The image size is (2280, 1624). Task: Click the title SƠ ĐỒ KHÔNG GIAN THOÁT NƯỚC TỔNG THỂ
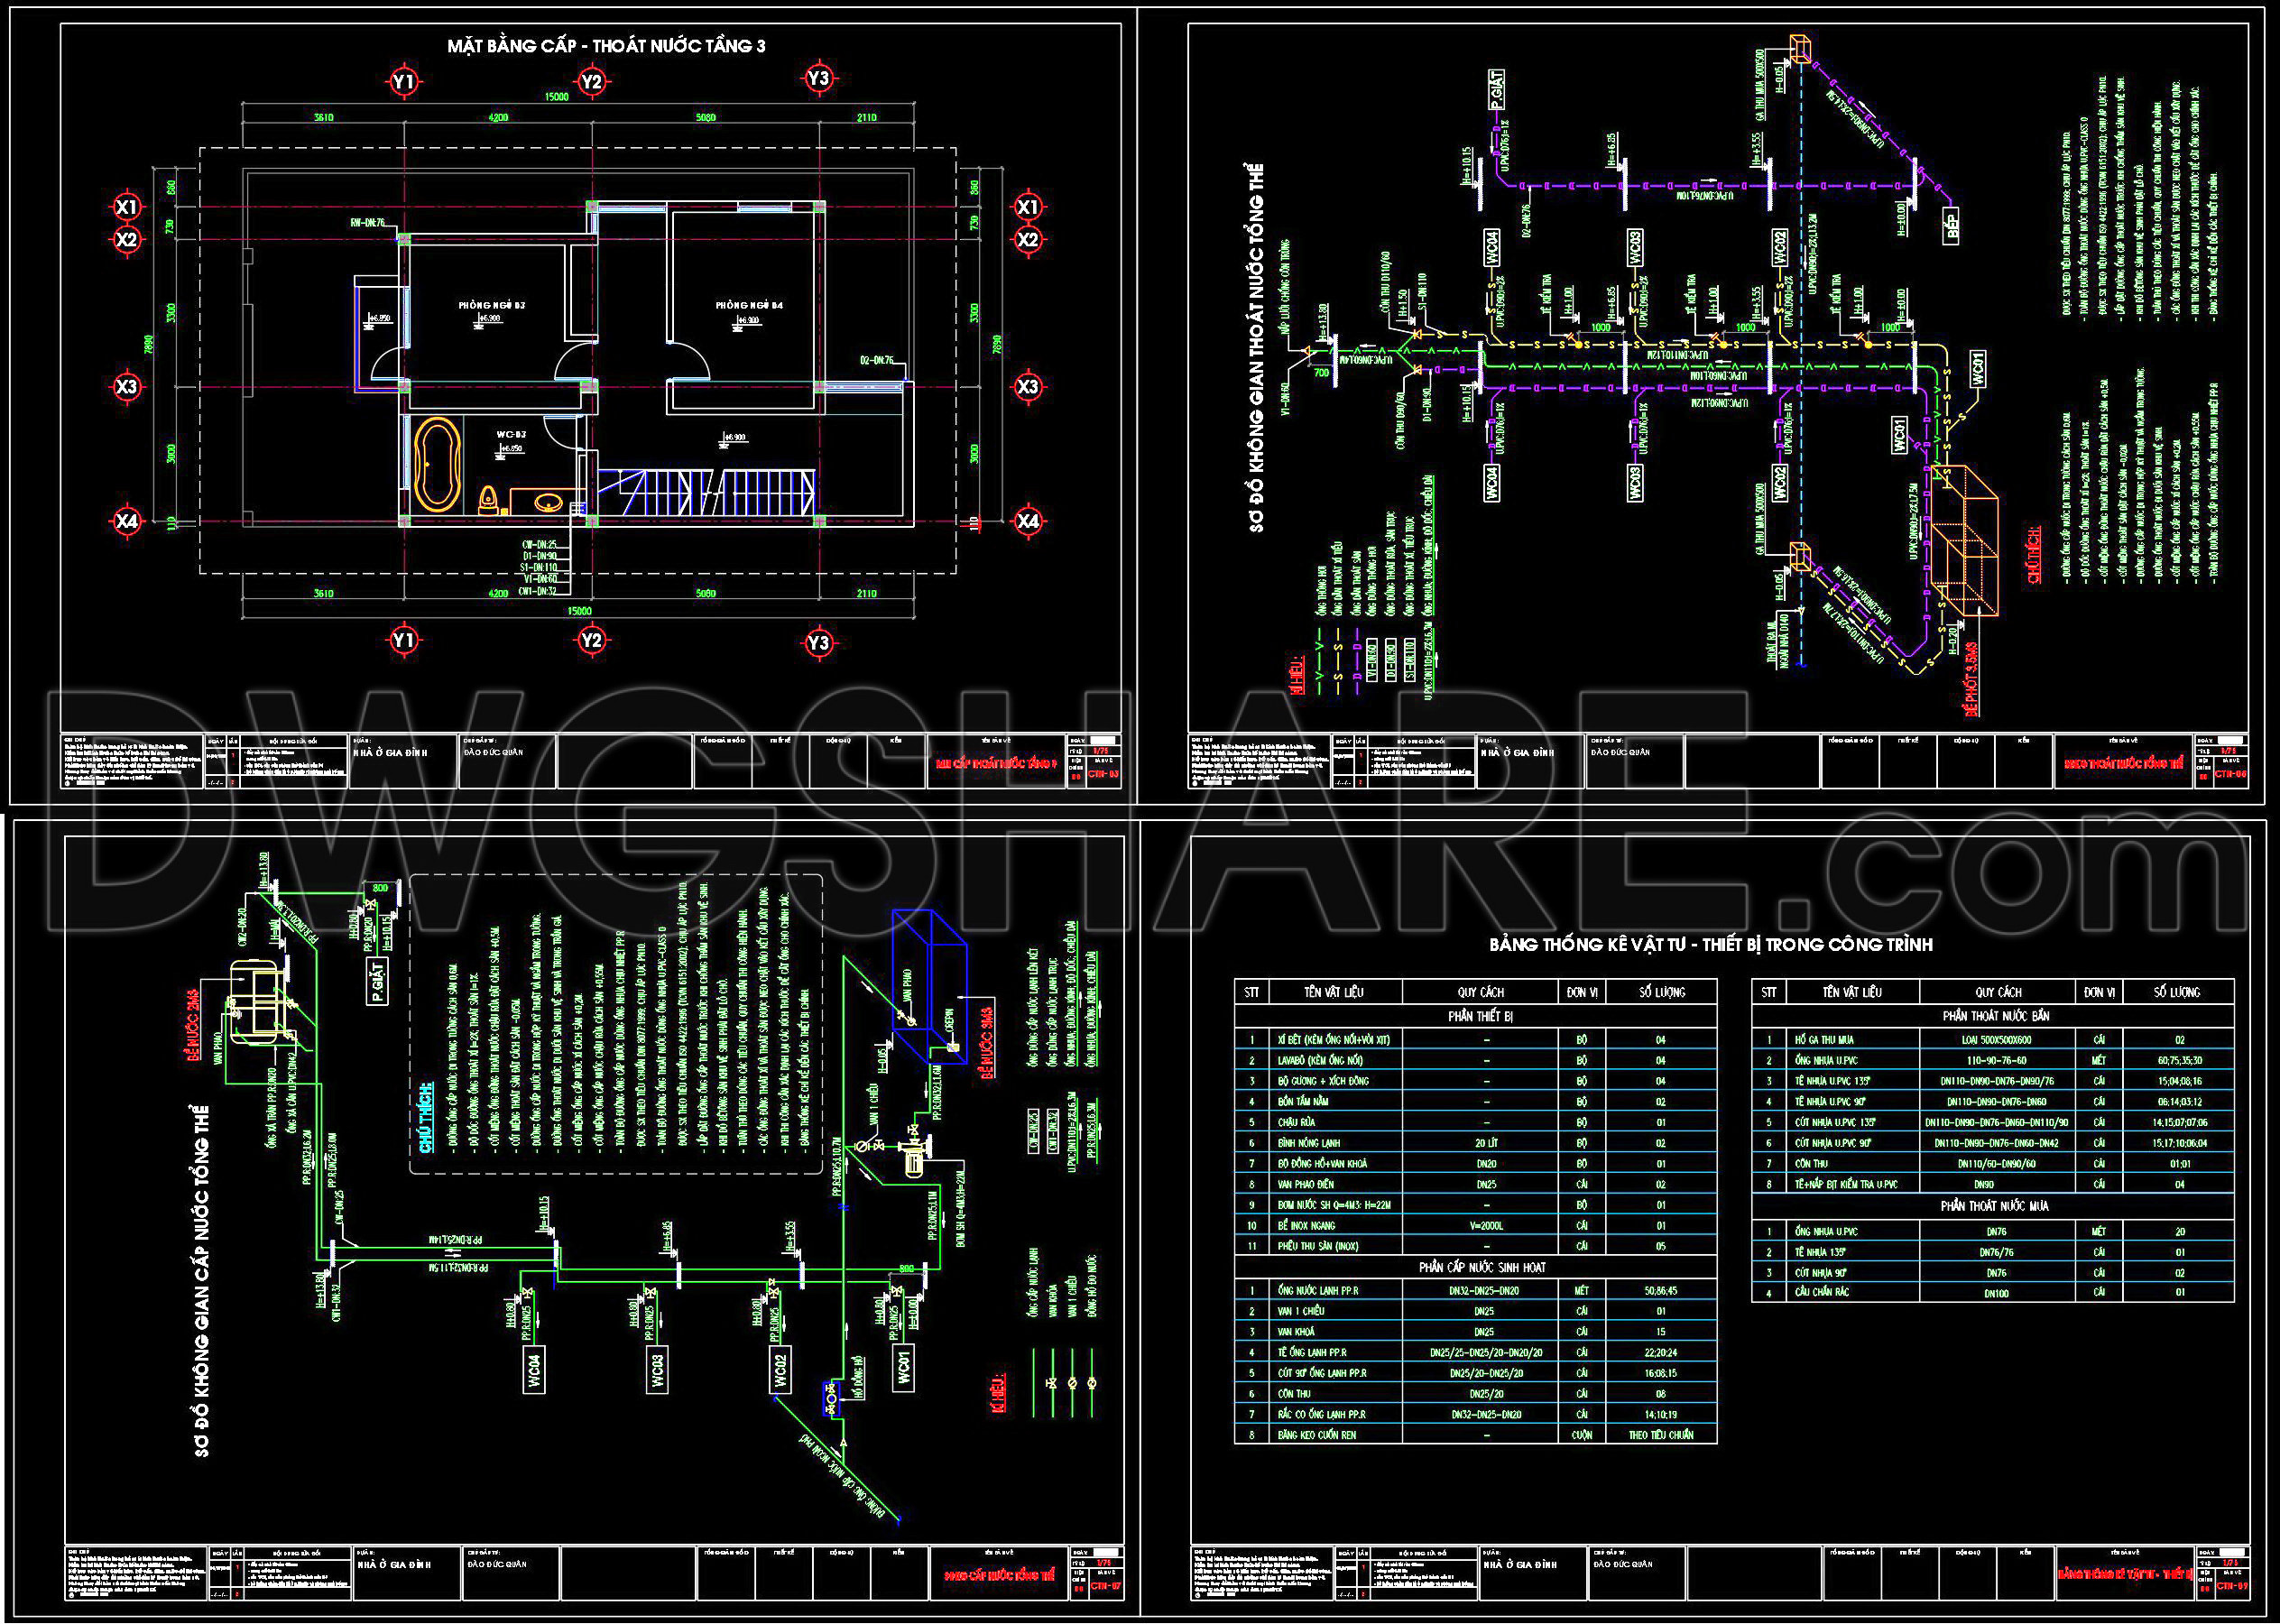tap(1256, 347)
